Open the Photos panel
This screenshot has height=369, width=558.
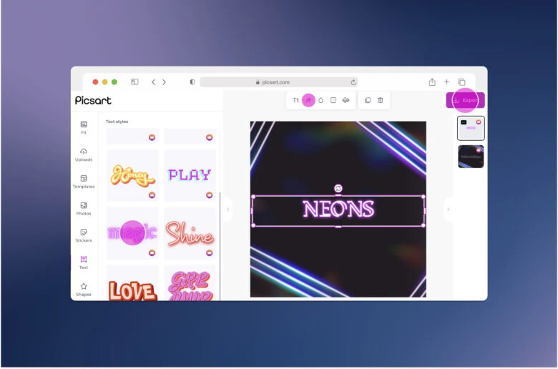(84, 208)
